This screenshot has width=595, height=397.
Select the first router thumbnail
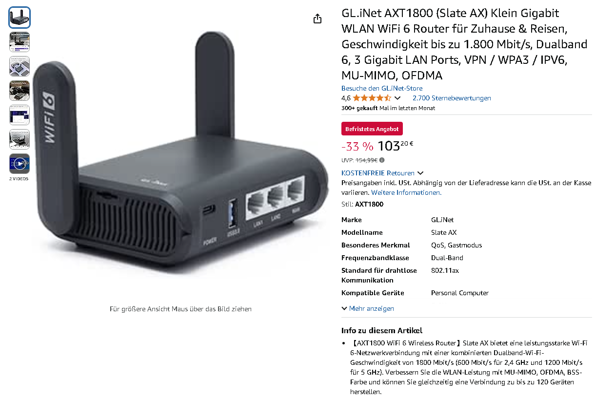[x=20, y=18]
